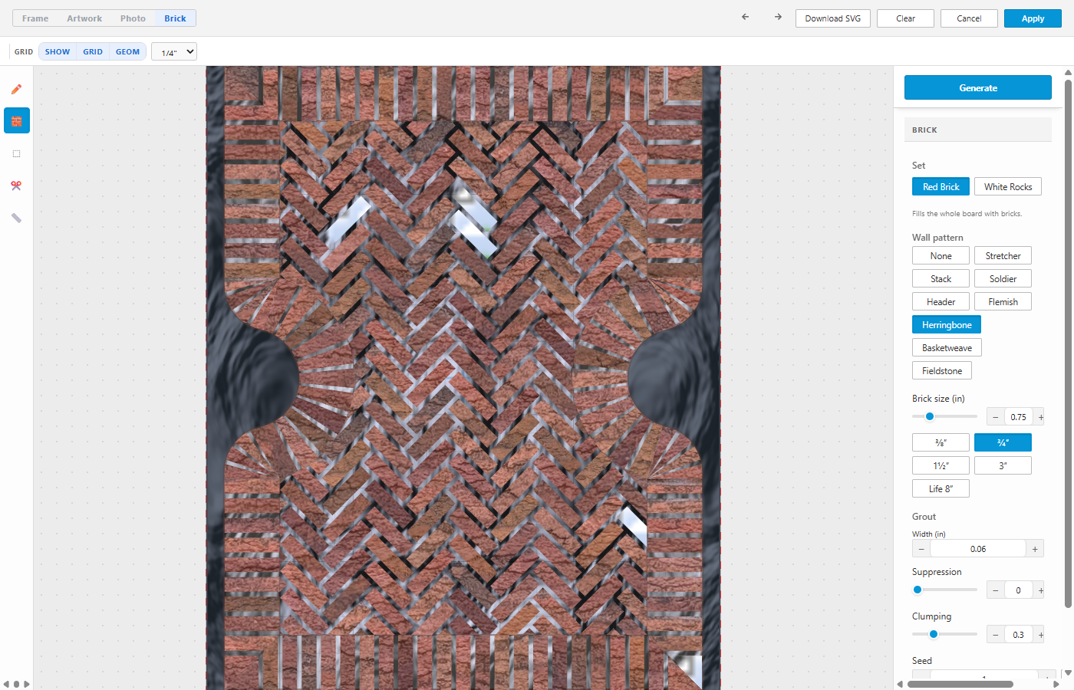
Task: Click the Apply button
Action: point(1033,18)
